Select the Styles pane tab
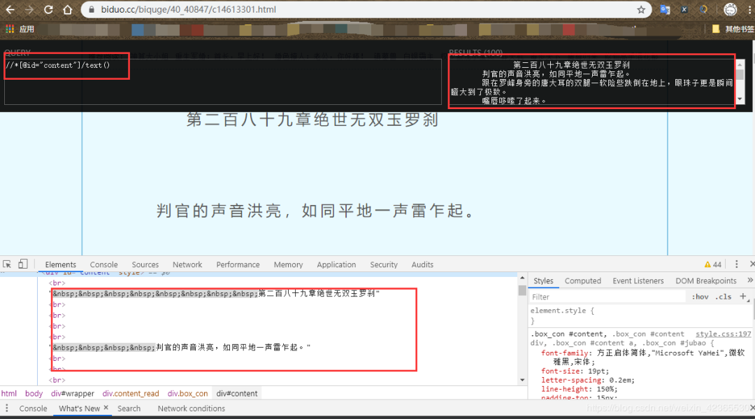Viewport: 755px width, 419px height. click(x=543, y=280)
